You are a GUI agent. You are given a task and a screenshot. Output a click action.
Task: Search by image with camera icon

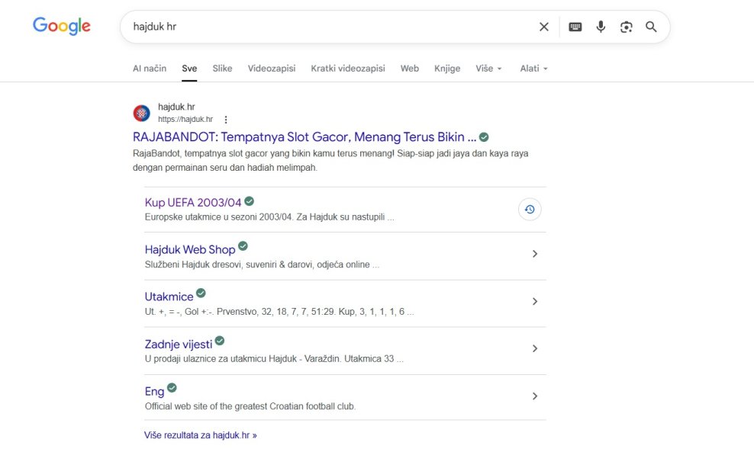tap(626, 27)
